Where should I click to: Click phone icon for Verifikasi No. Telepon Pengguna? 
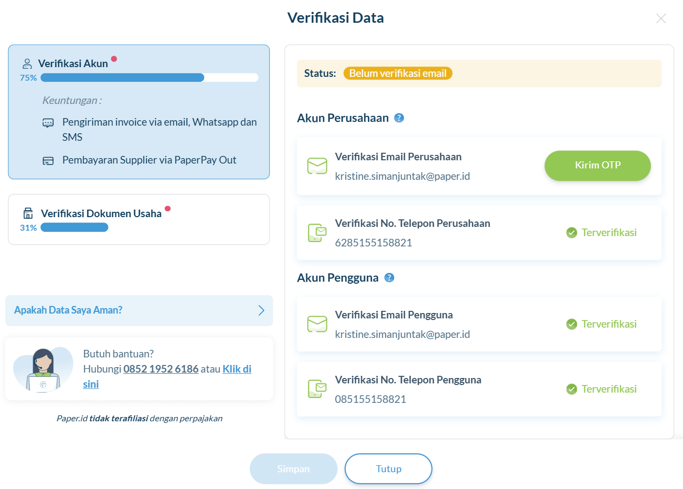[317, 389]
